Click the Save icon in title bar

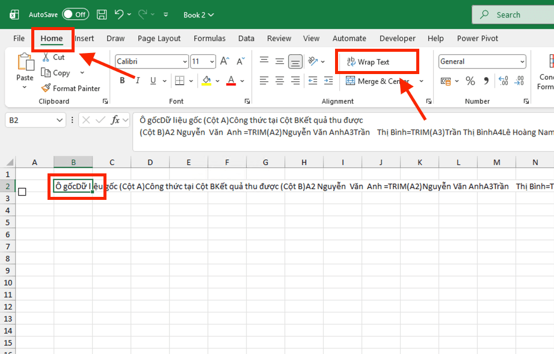[102, 14]
